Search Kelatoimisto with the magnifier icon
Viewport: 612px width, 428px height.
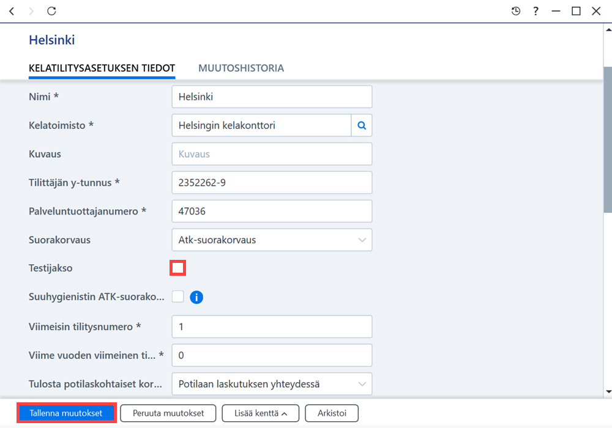(x=362, y=125)
